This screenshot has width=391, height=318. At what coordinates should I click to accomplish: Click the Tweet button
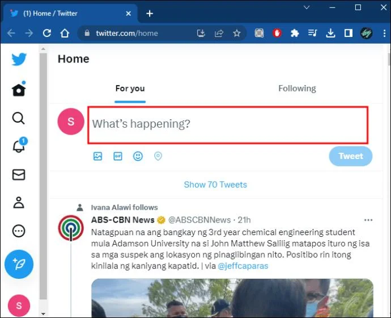(x=351, y=156)
